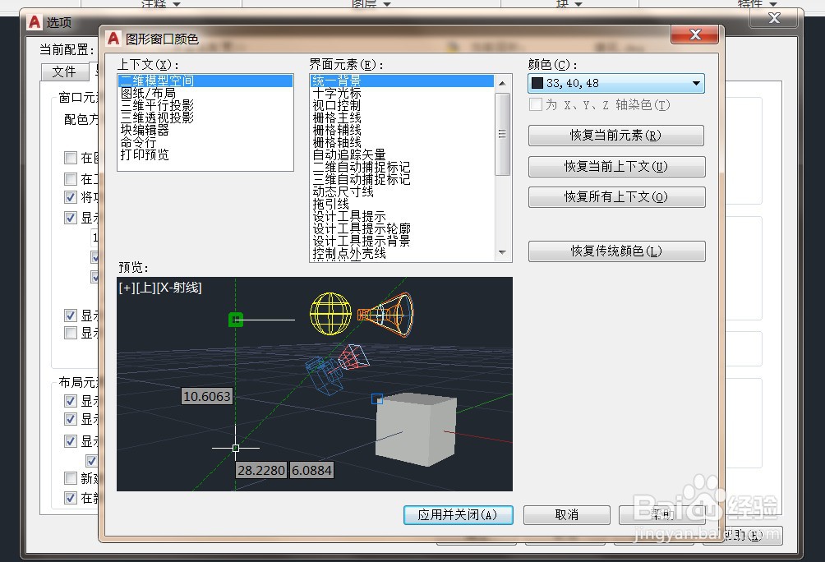Click the green autosnap marker in preview
Image resolution: width=825 pixels, height=562 pixels.
point(236,320)
